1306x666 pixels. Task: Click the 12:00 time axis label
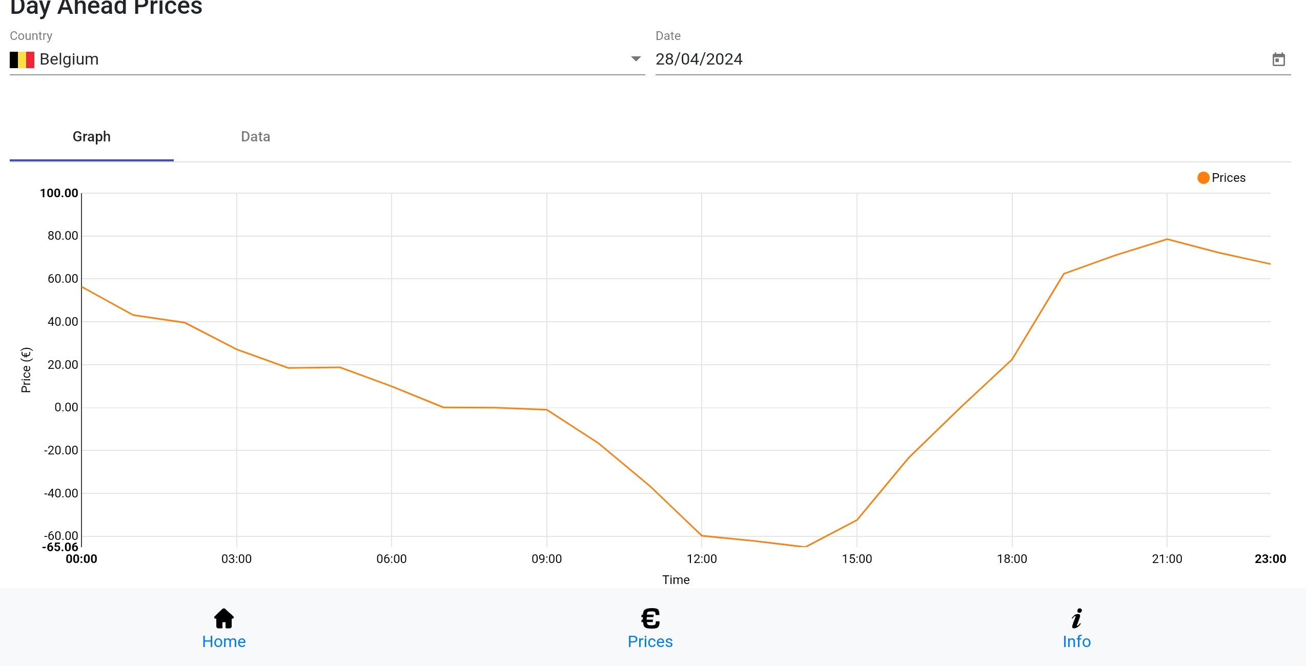pyautogui.click(x=702, y=559)
